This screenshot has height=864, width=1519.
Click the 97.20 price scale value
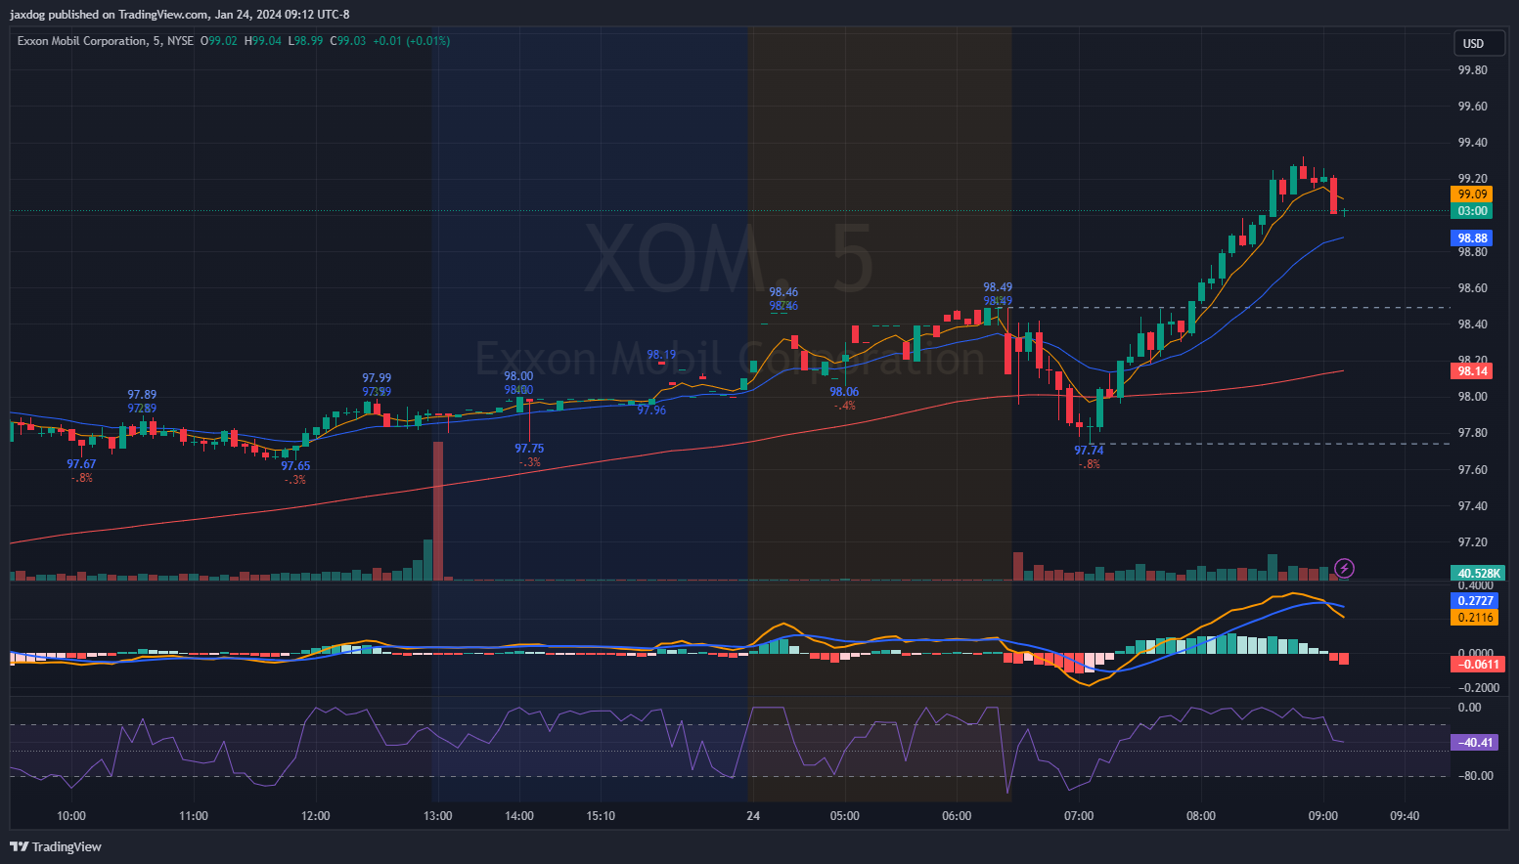point(1472,542)
